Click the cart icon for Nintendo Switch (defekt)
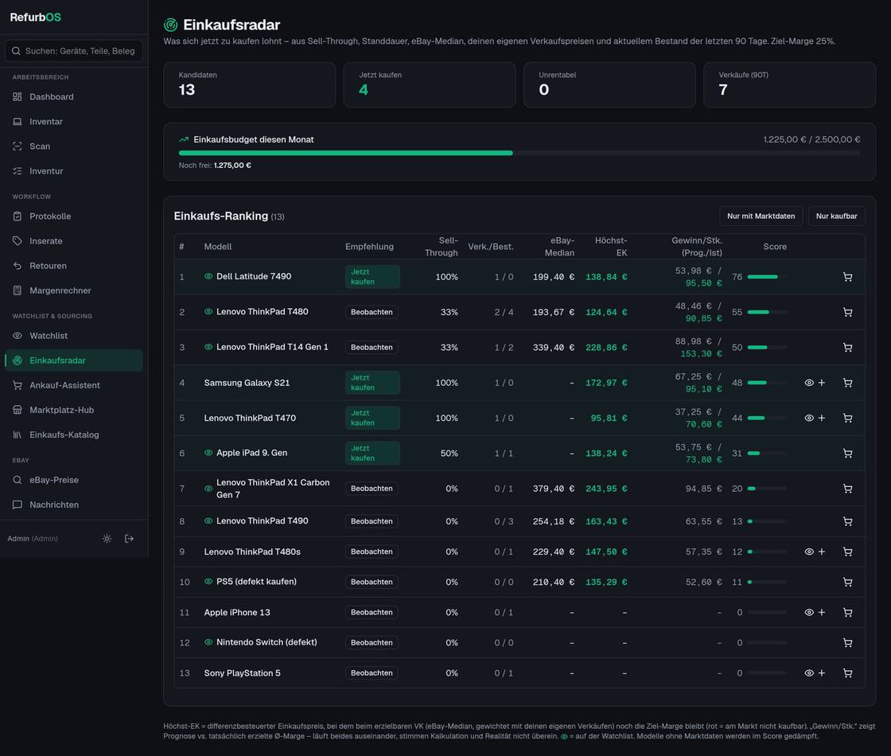This screenshot has height=756, width=891. [847, 643]
